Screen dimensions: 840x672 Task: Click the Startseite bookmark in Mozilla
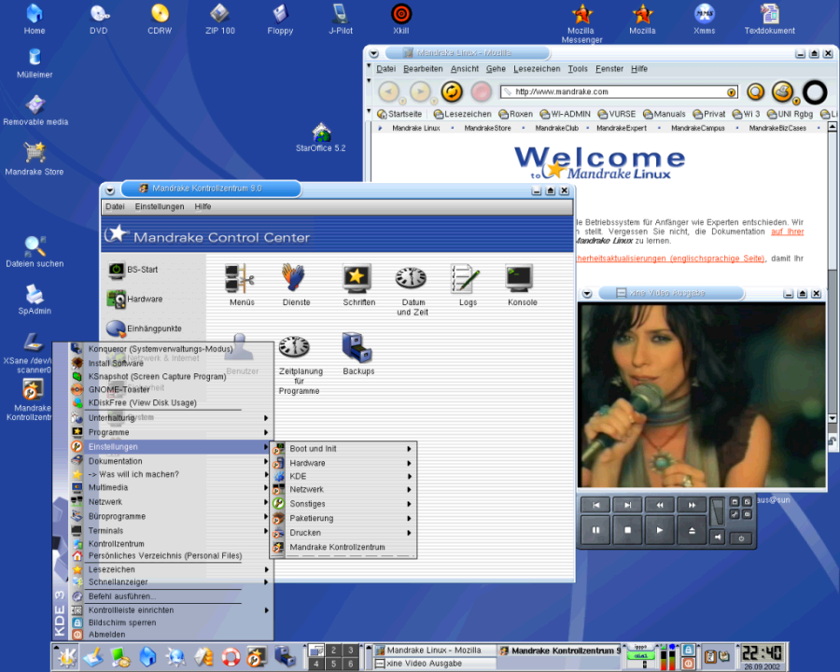tap(399, 114)
